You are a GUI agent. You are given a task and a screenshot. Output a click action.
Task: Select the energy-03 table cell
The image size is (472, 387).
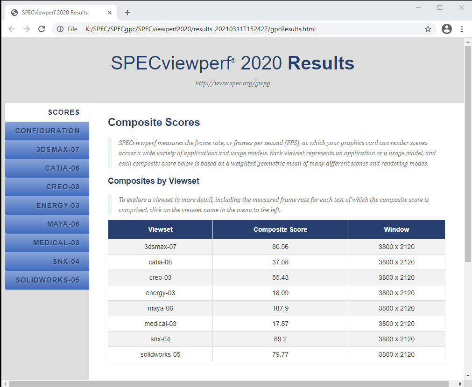click(x=161, y=293)
